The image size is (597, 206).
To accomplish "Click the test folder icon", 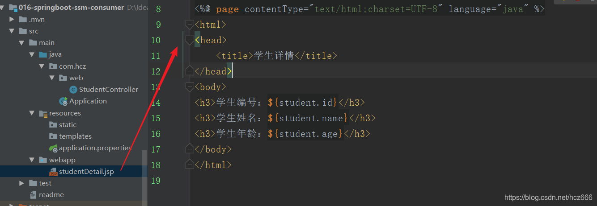I will click(x=33, y=183).
